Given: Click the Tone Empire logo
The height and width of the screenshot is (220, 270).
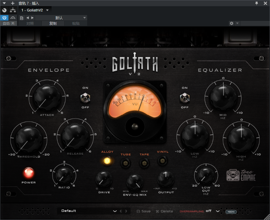Looking at the screenshot, I should [x=241, y=175].
